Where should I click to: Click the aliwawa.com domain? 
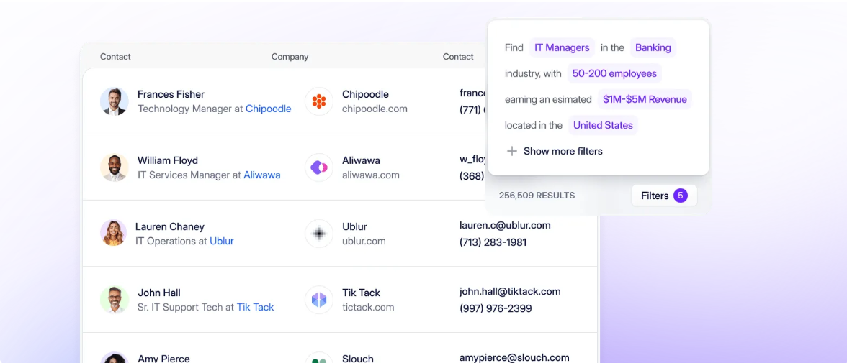tap(370, 175)
